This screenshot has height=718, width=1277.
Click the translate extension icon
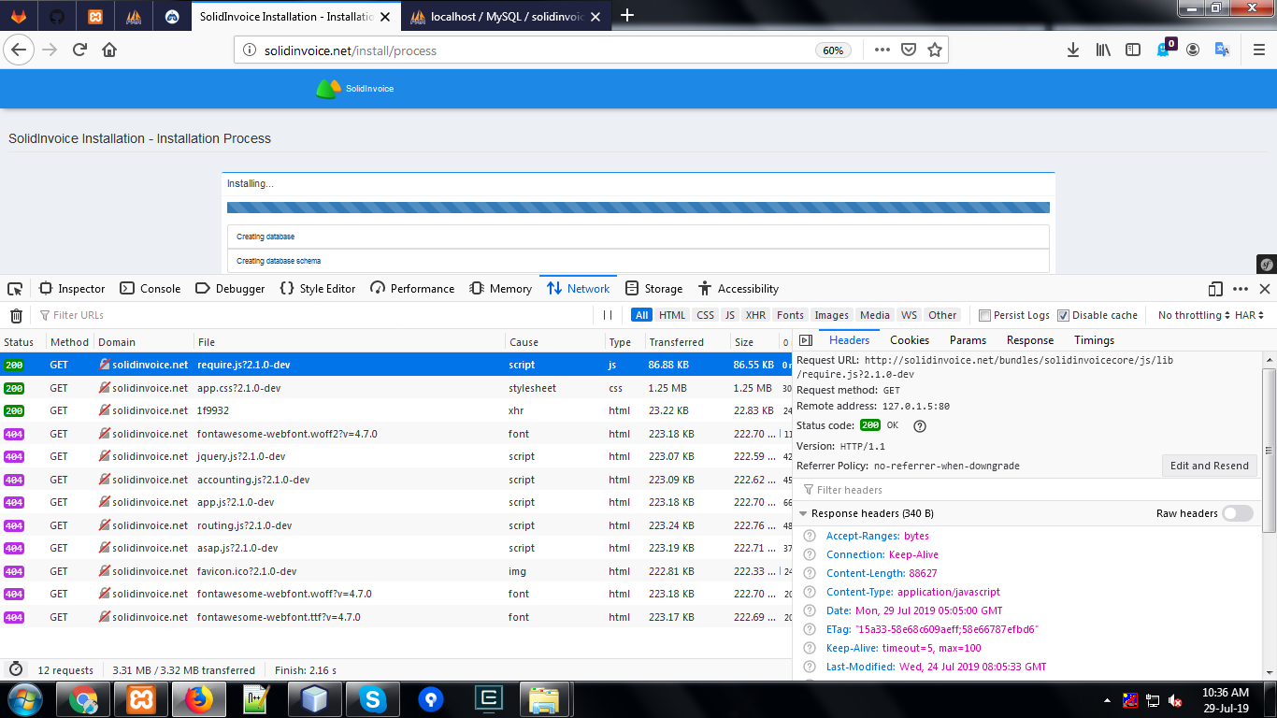pyautogui.click(x=1222, y=50)
